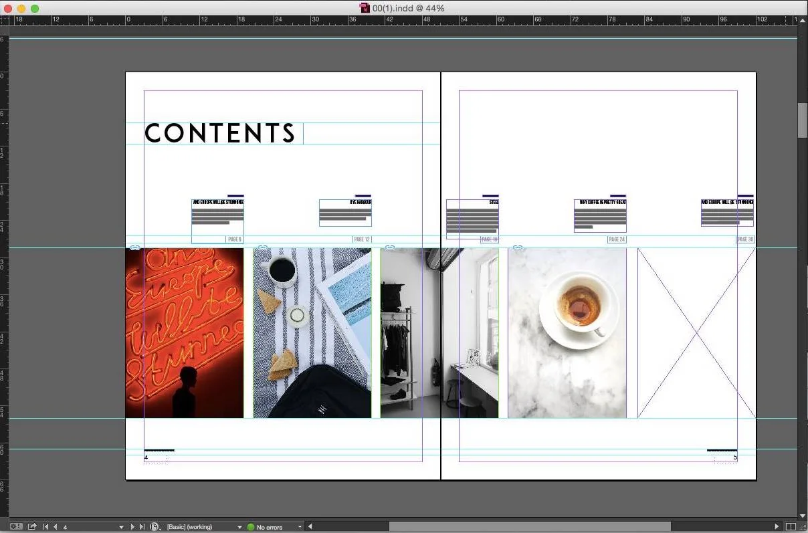Image resolution: width=808 pixels, height=533 pixels.
Task: Click the link badge on the coffee cup image
Action: 518,247
